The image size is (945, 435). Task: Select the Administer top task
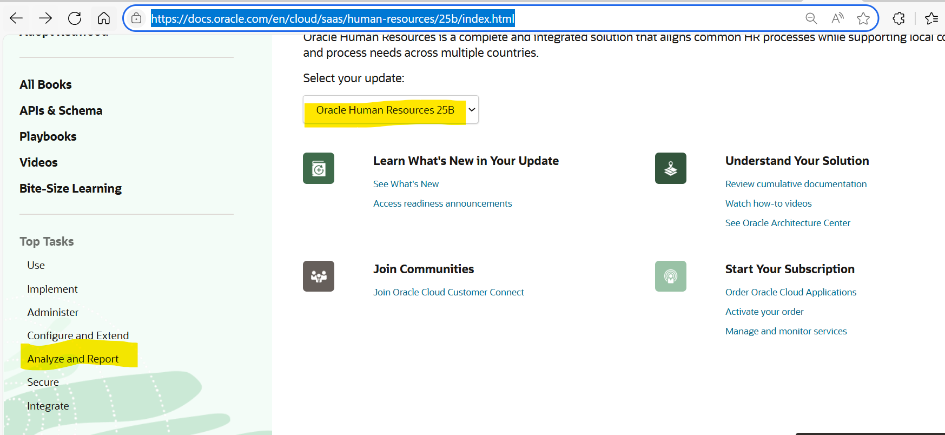53,312
